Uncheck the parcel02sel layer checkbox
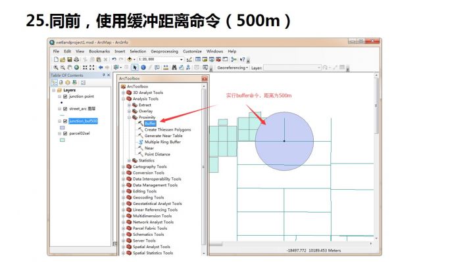This screenshot has height=262, width=467. (x=65, y=133)
